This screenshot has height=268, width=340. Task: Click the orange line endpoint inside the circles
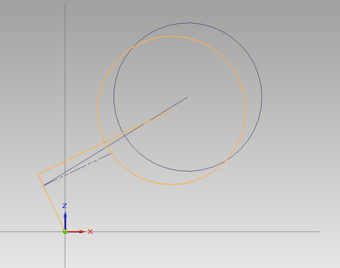point(172,110)
